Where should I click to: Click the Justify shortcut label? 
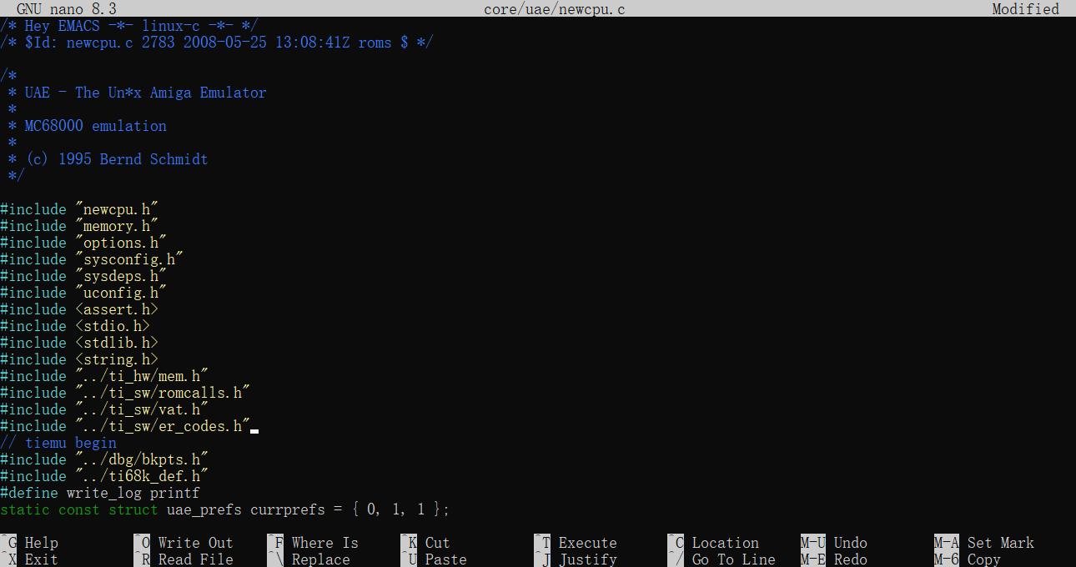tap(587, 559)
